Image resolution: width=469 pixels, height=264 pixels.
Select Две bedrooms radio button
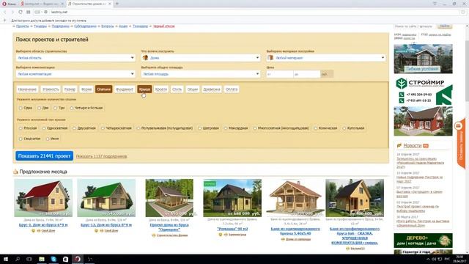(x=39, y=108)
